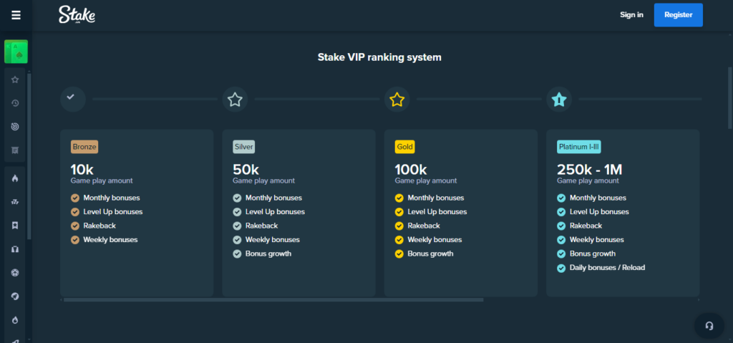Screen dimensions: 733x343
Task: Click the yellow star step above Gold
Action: (x=397, y=100)
